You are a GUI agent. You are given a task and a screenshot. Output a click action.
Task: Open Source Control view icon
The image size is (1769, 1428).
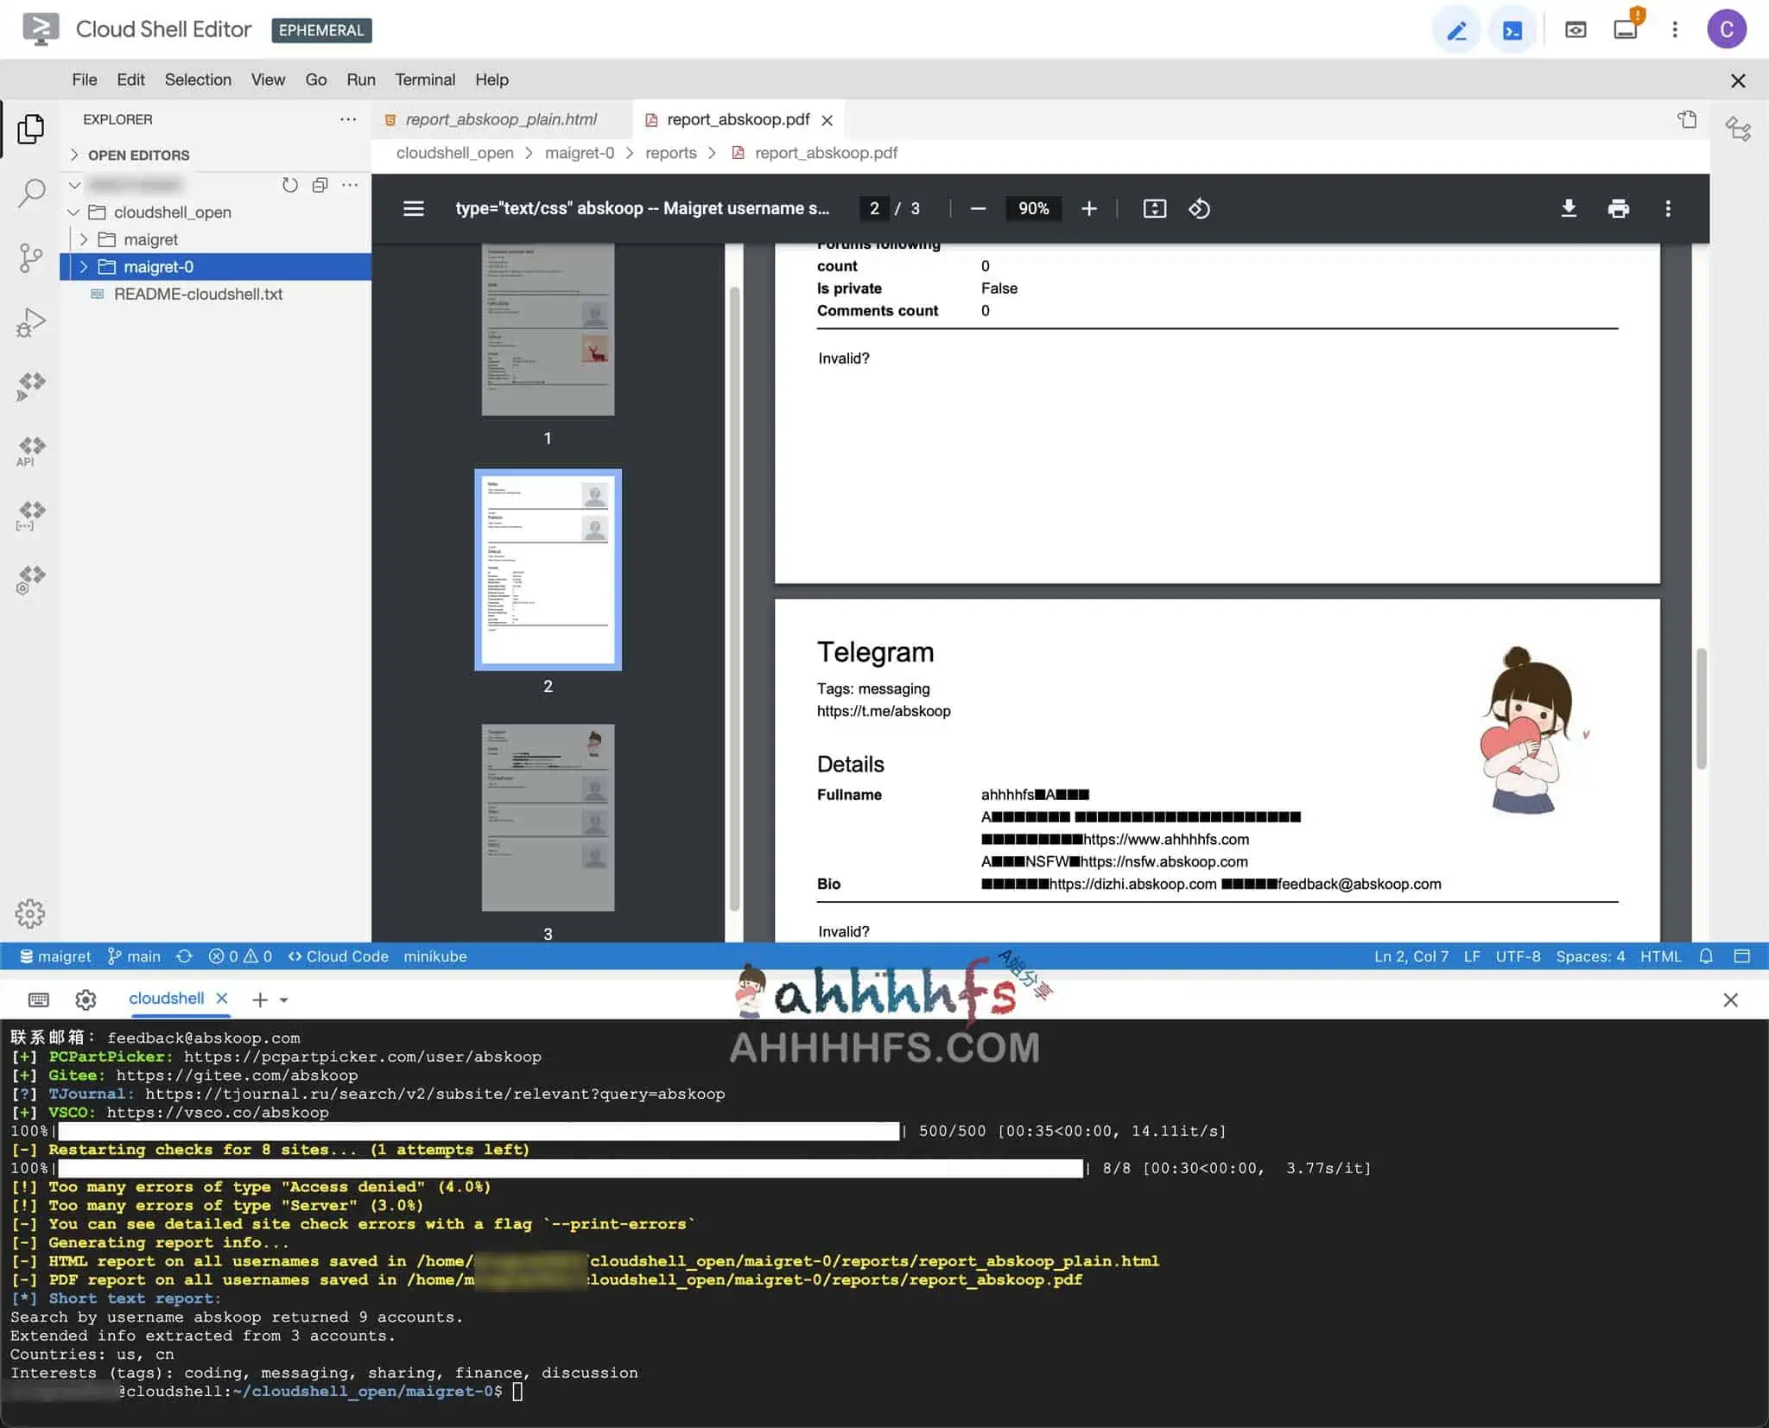[x=31, y=257]
